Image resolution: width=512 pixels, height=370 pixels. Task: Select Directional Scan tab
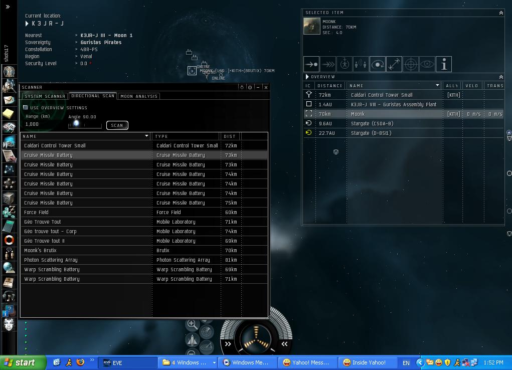(93, 96)
